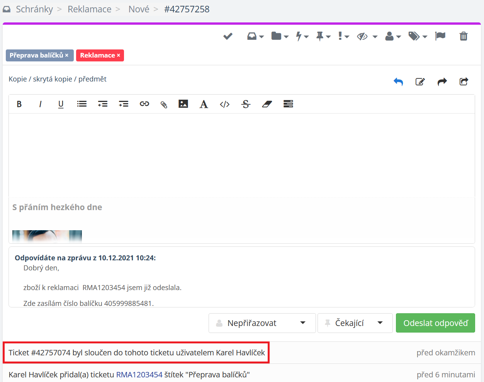Click the signature text S přáním hezkého dne
The width and height of the screenshot is (484, 382).
(57, 207)
